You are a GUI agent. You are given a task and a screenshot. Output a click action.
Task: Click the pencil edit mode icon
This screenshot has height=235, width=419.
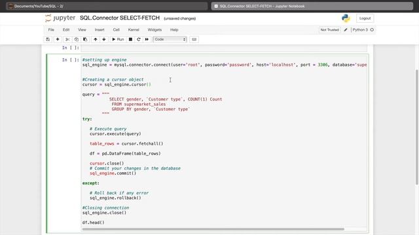click(346, 30)
